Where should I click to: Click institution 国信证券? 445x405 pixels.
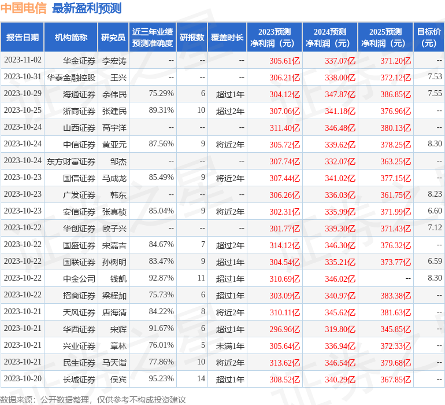79,178
